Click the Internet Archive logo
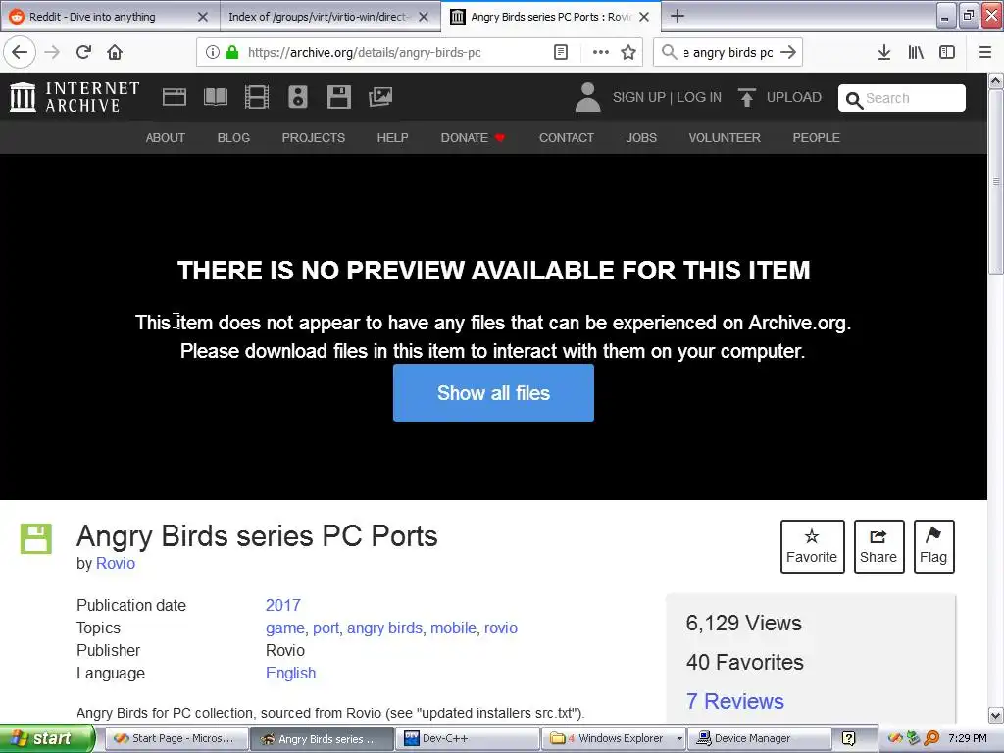1004x753 pixels. pyautogui.click(x=75, y=97)
